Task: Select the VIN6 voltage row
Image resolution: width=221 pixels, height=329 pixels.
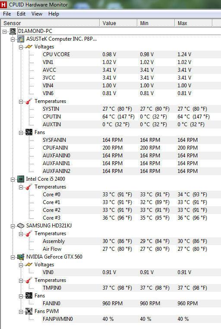Action: pyautogui.click(x=131, y=93)
